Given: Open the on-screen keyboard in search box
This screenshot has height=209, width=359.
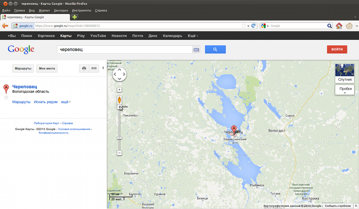Looking at the screenshot, I should (x=196, y=49).
